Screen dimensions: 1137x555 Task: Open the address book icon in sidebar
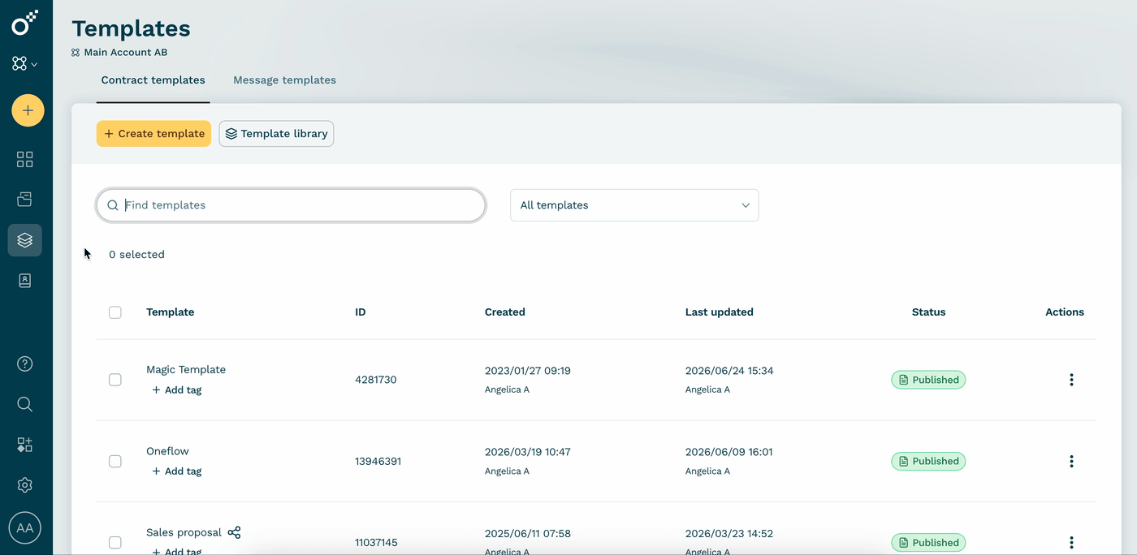click(25, 281)
